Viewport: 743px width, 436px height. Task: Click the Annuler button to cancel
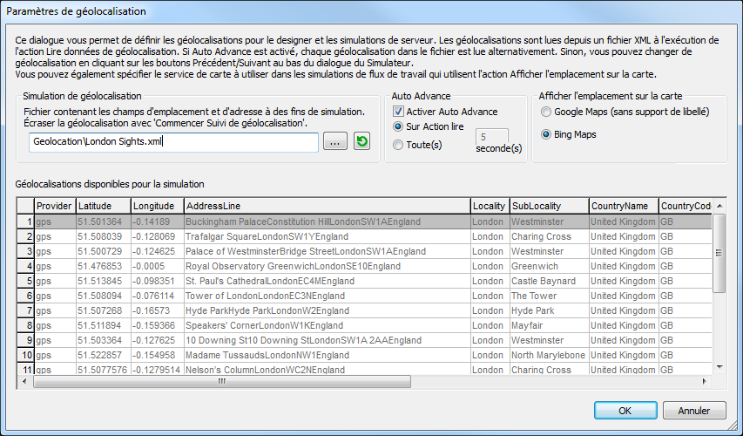pos(693,411)
